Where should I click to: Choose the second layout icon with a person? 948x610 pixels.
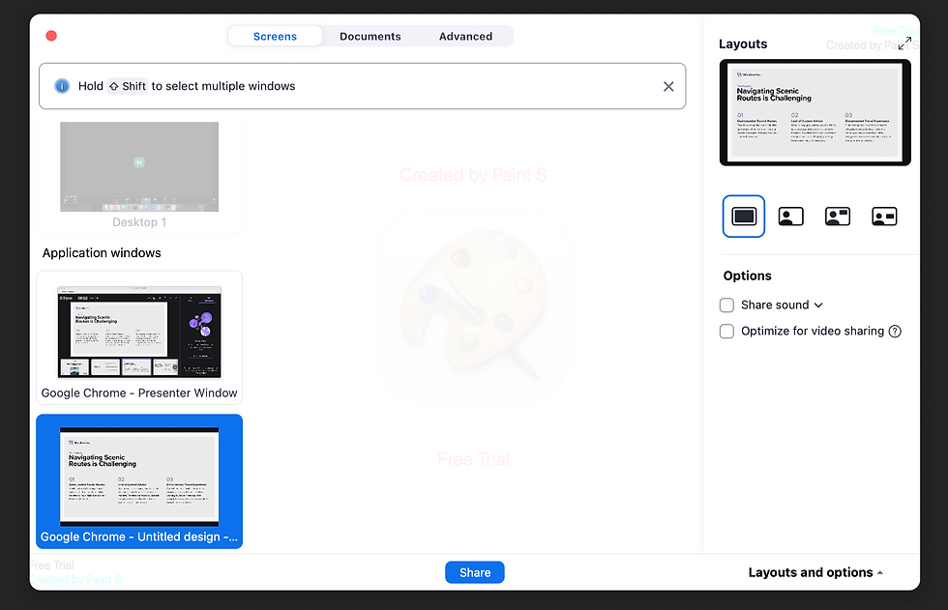point(791,217)
